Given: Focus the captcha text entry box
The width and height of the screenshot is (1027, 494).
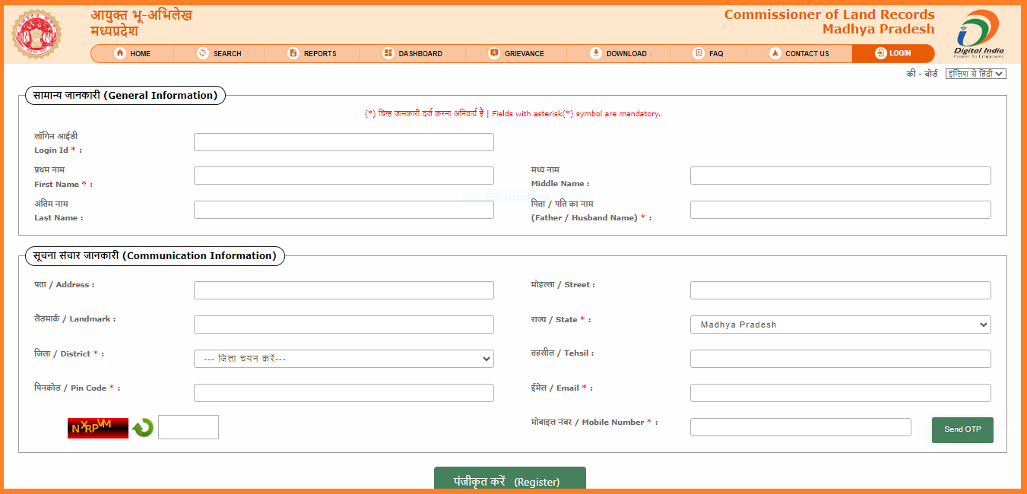Looking at the screenshot, I should click(x=189, y=427).
